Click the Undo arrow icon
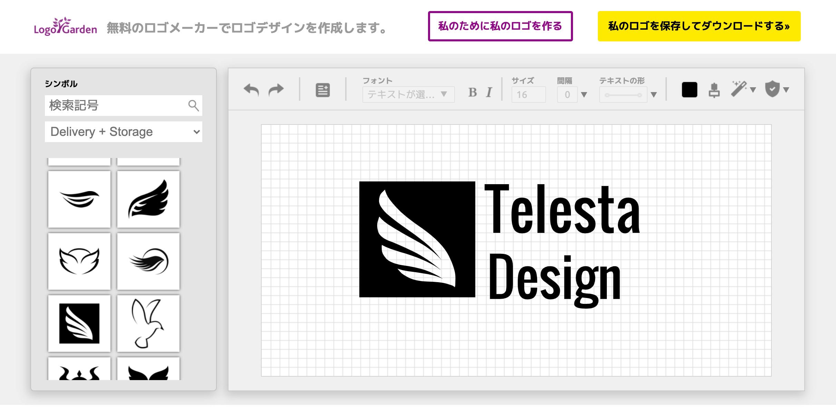This screenshot has width=836, height=407. [x=252, y=90]
